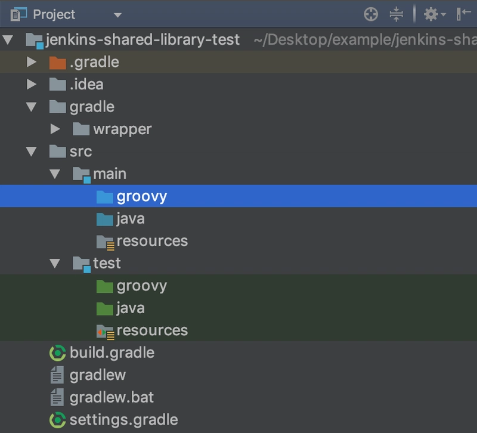Open the Project view mode dropdown arrow

pyautogui.click(x=117, y=15)
